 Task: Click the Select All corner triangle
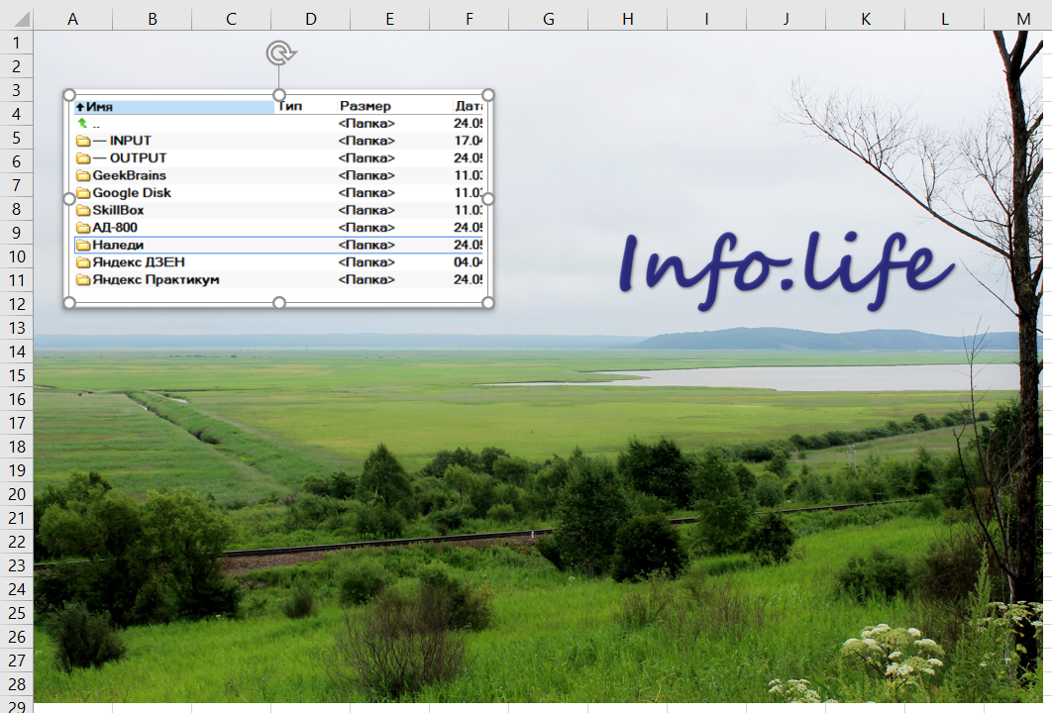pyautogui.click(x=22, y=18)
